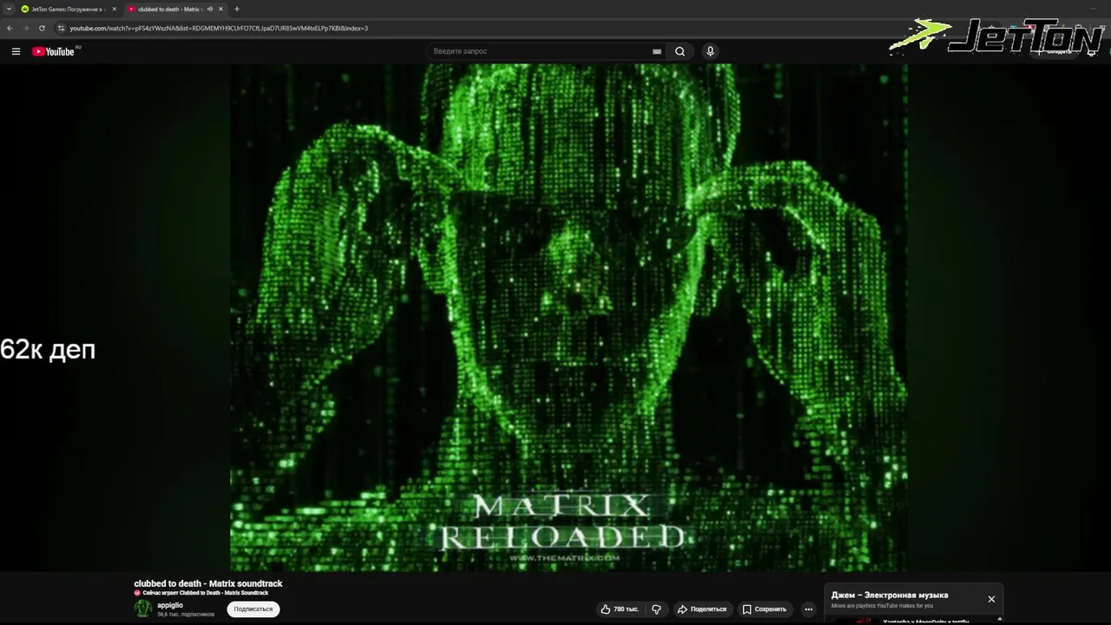Viewport: 1111px width, 625px height.
Task: Mute the tab using the speaker icon
Action: point(209,9)
